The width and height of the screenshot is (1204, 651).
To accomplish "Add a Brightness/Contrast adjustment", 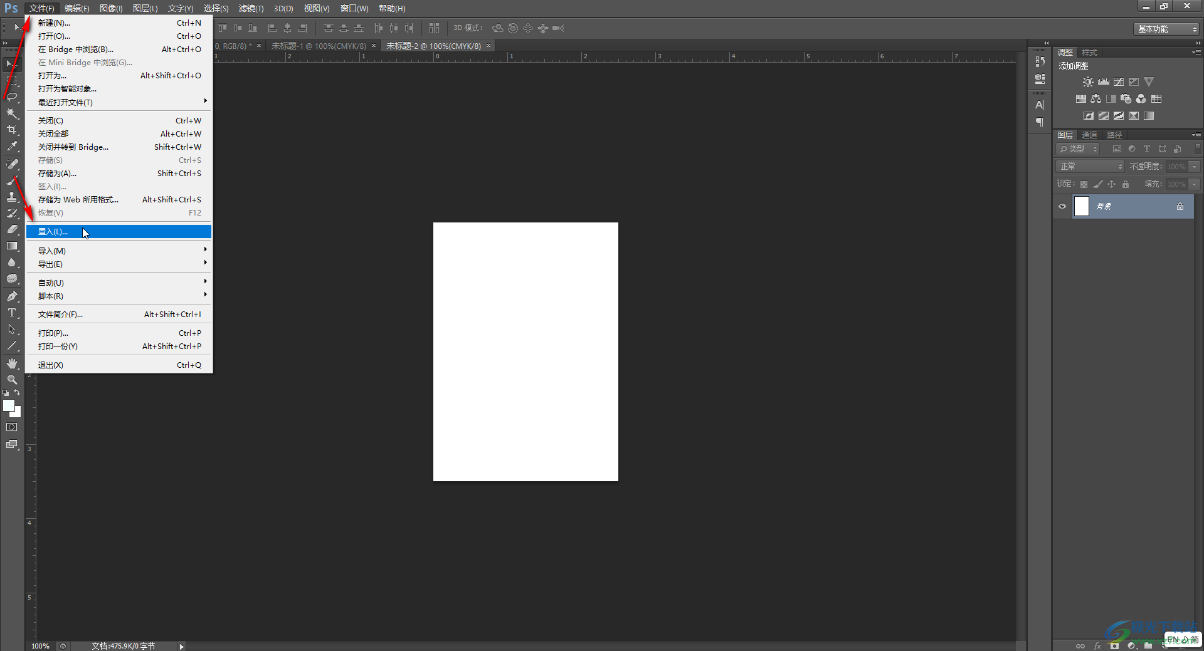I will pyautogui.click(x=1088, y=82).
